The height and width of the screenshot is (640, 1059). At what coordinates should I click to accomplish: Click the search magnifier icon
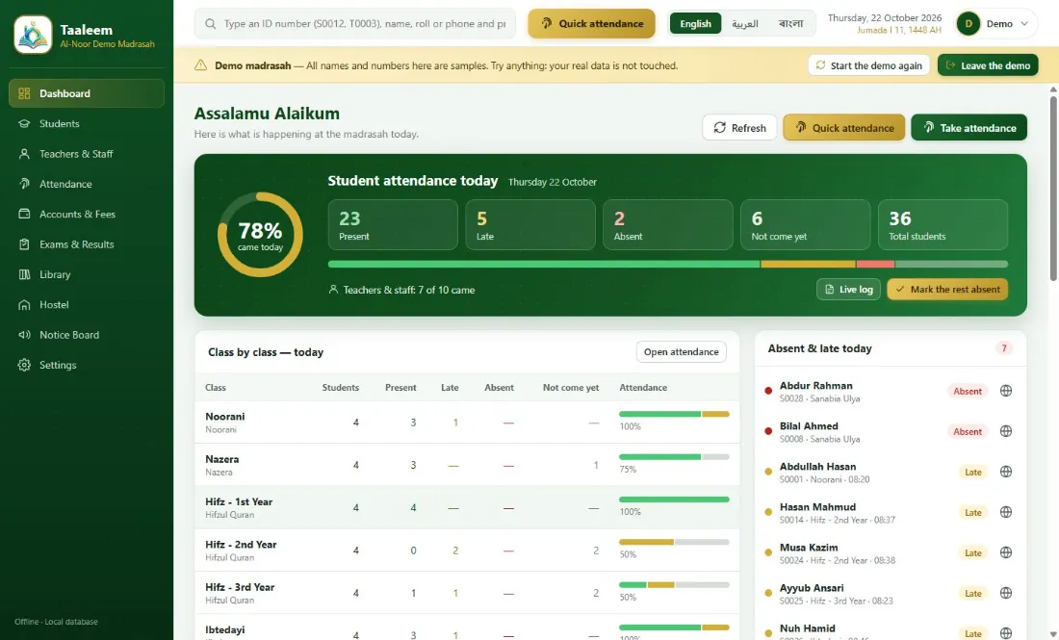(211, 24)
